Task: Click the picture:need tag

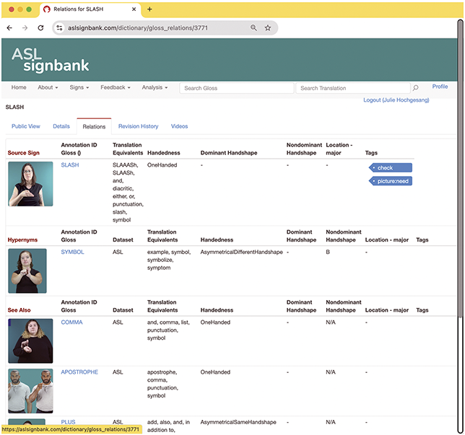Action: [x=390, y=181]
